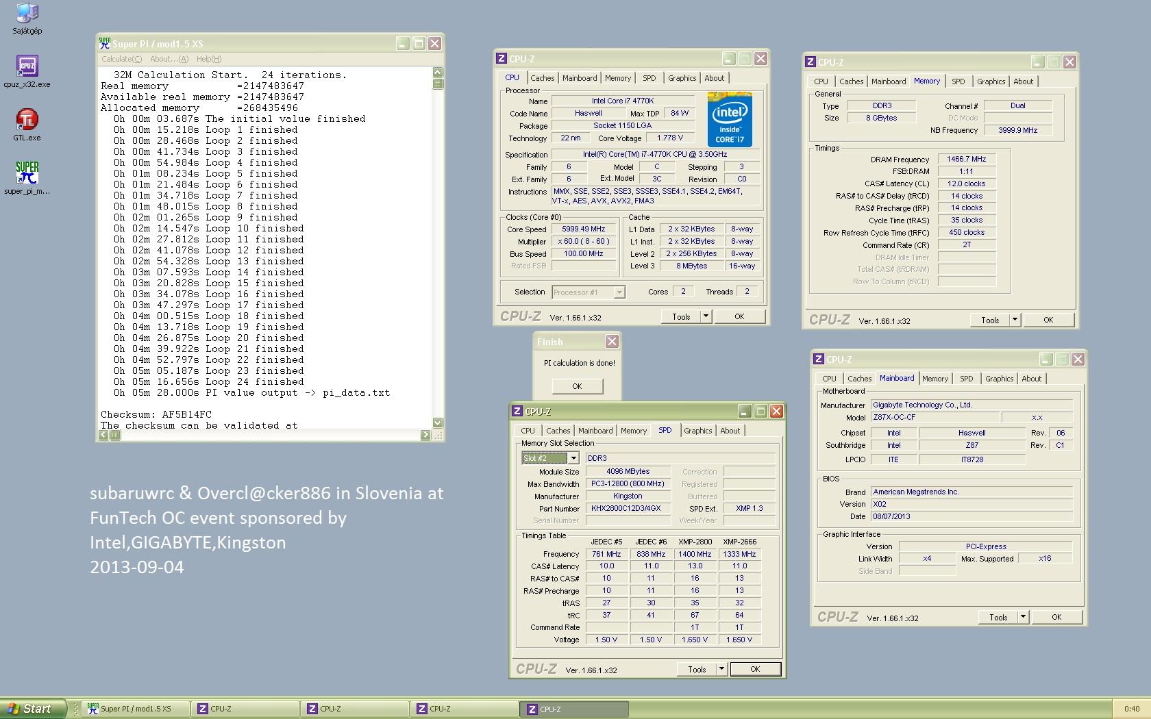Click the DRAM Frequency value 1466.7 MHz

(x=966, y=159)
